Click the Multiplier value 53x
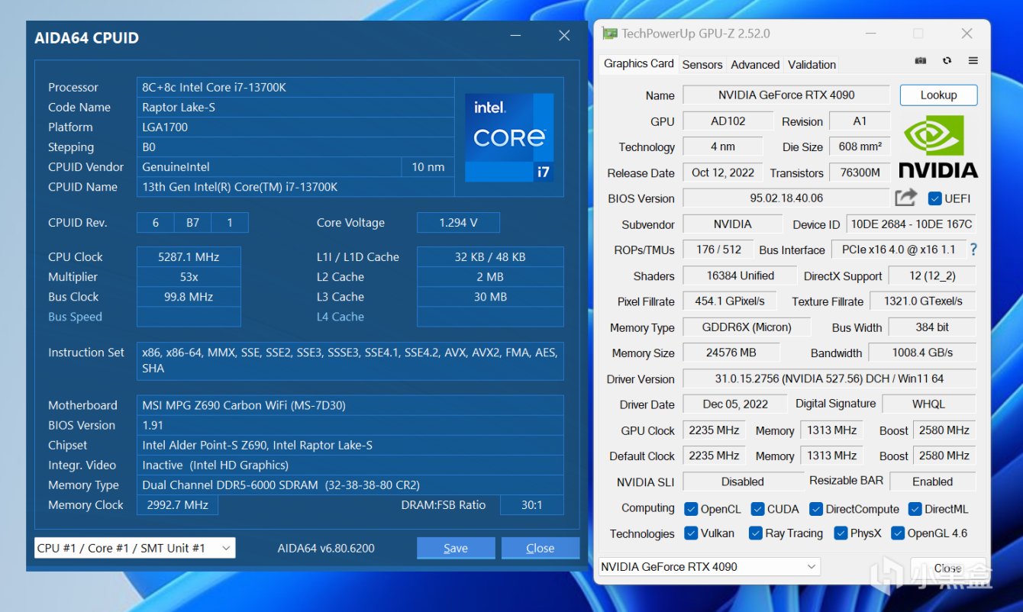The height and width of the screenshot is (612, 1023). (189, 276)
